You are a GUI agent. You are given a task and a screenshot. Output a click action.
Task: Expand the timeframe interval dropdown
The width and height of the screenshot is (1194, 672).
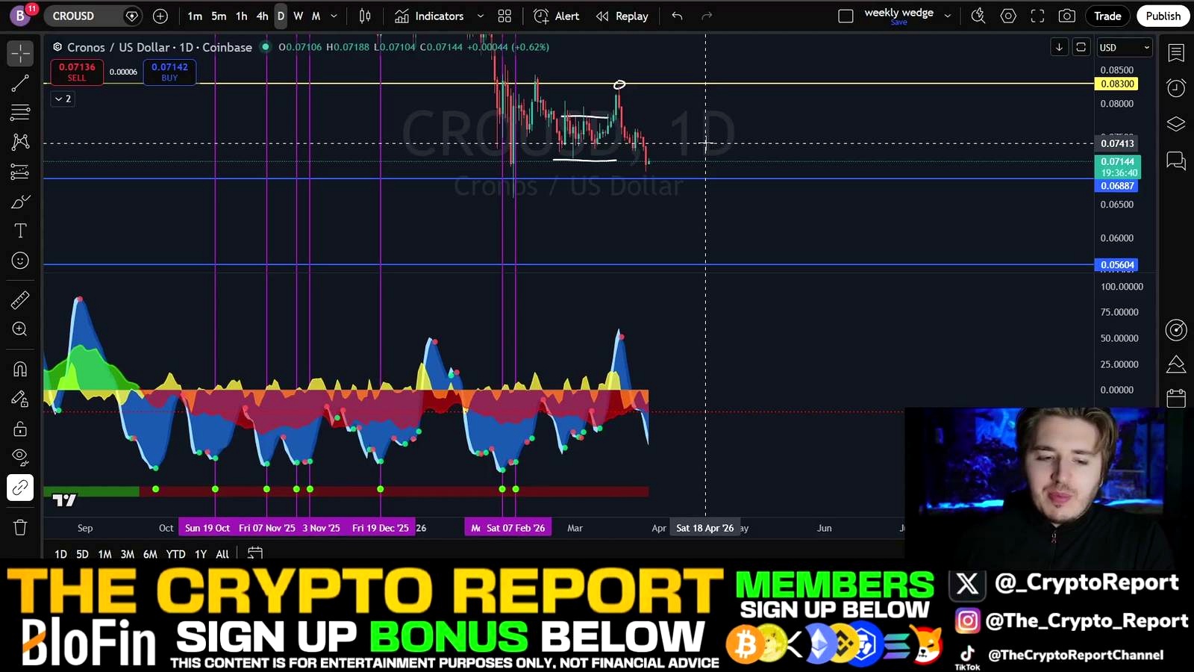pyautogui.click(x=334, y=16)
